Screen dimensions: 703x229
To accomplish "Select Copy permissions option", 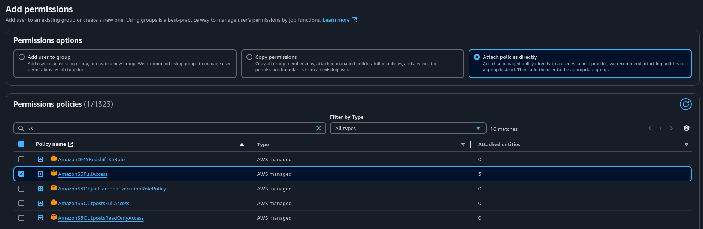I will pyautogui.click(x=249, y=57).
